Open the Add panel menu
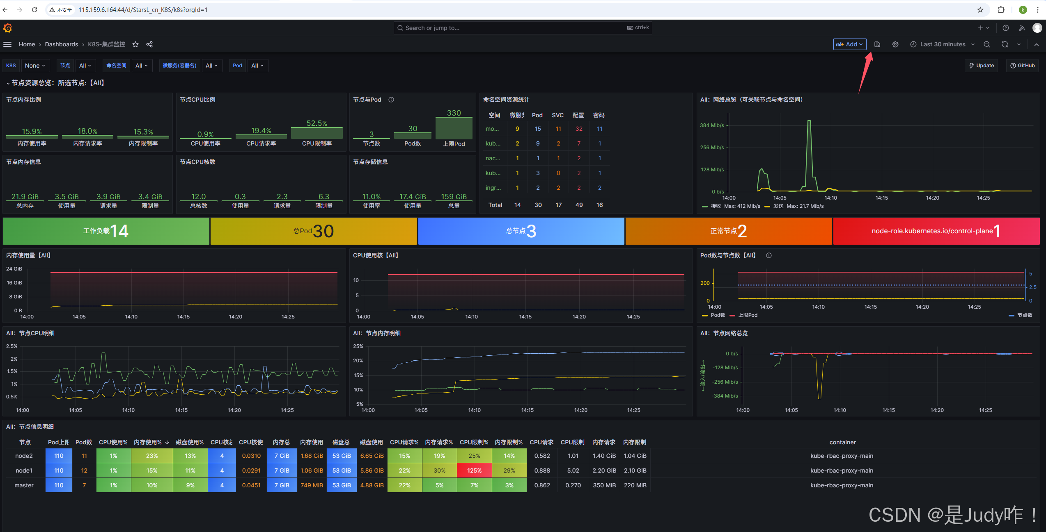Image resolution: width=1046 pixels, height=532 pixels. pyautogui.click(x=849, y=44)
